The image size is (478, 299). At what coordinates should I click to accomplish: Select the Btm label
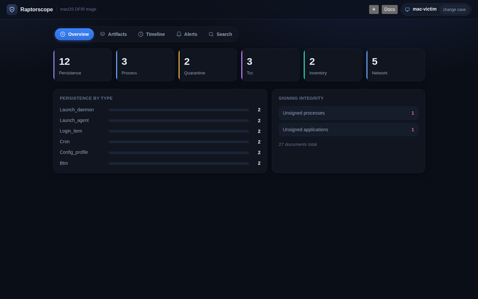coord(64,163)
